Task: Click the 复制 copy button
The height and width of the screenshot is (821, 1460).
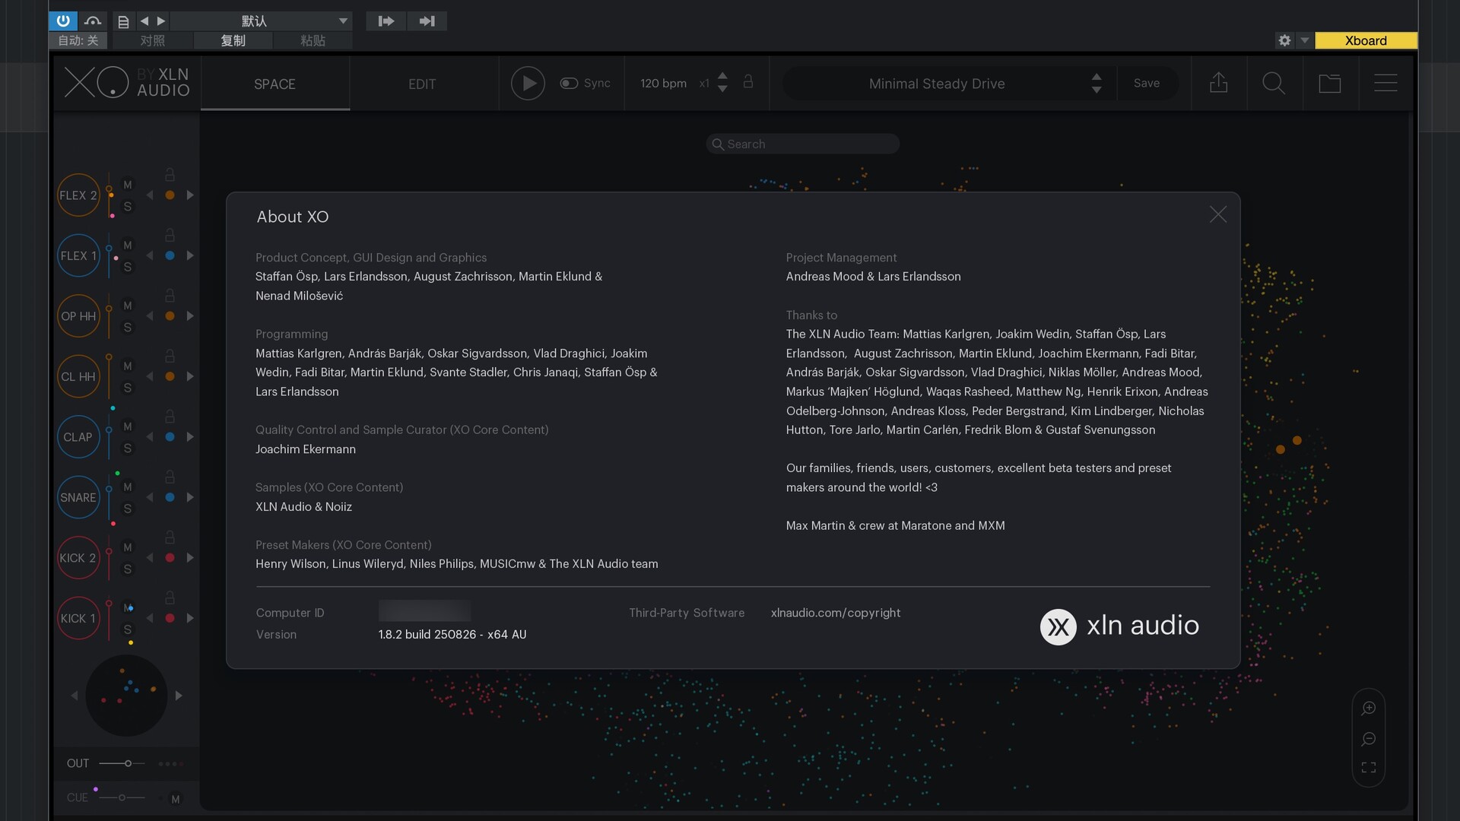Action: (x=233, y=40)
